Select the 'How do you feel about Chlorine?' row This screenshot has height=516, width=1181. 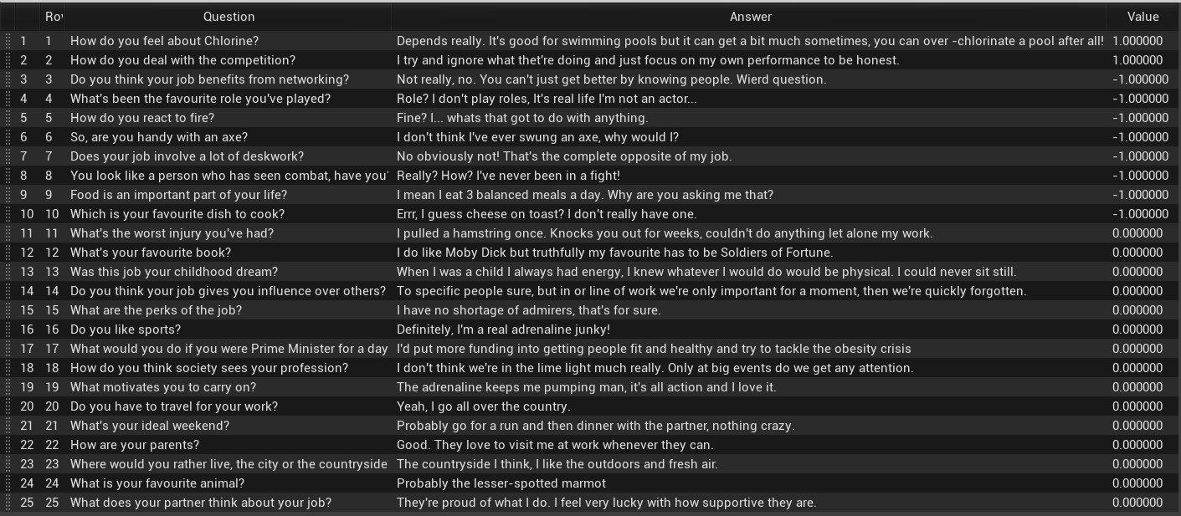pos(590,41)
